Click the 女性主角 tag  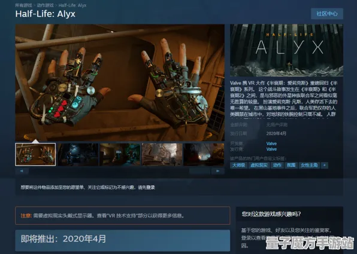coord(309,165)
